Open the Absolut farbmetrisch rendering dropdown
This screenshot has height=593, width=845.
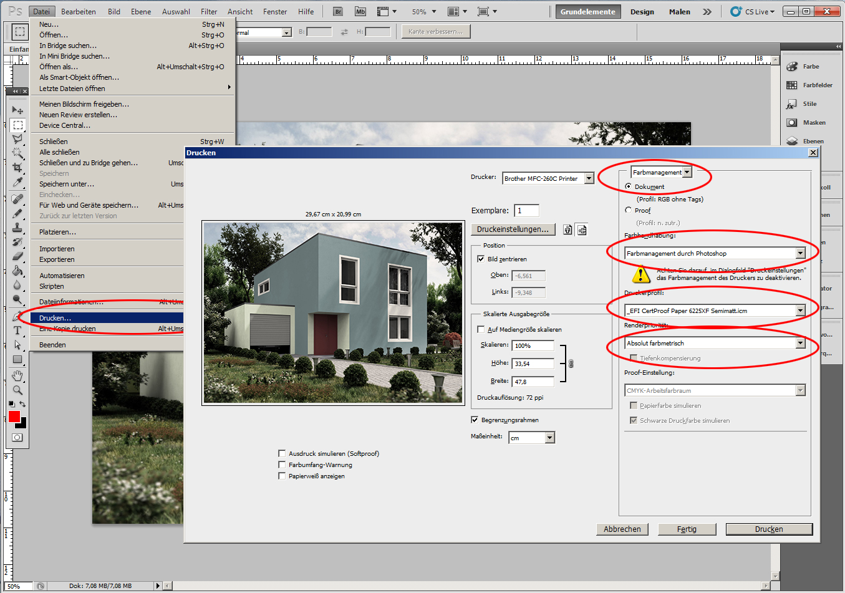click(x=715, y=343)
